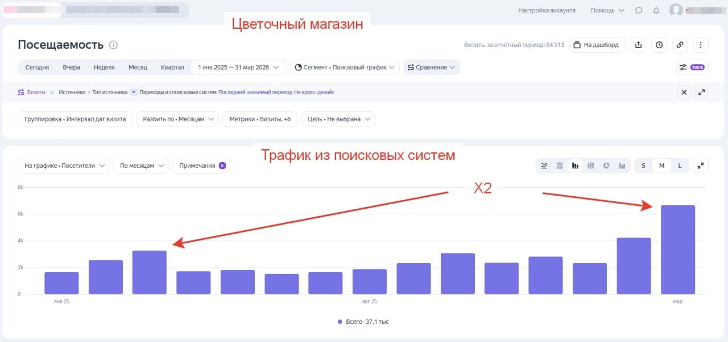728x342 pixels.
Task: Open the data accuracy 100% sliders control
Action: pyautogui.click(x=692, y=67)
